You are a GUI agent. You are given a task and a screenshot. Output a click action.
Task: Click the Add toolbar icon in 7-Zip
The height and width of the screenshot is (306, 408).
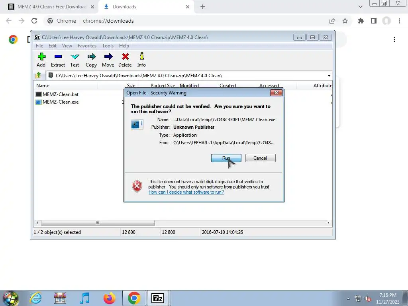pyautogui.click(x=41, y=60)
